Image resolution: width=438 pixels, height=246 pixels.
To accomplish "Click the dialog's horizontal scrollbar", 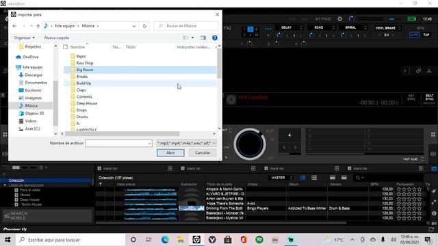I will [x=122, y=134].
